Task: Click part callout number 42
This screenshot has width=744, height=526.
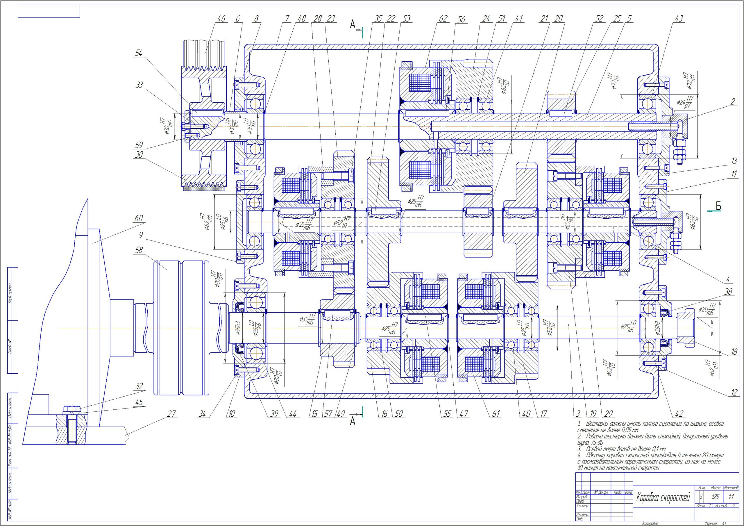Action: pos(679,414)
